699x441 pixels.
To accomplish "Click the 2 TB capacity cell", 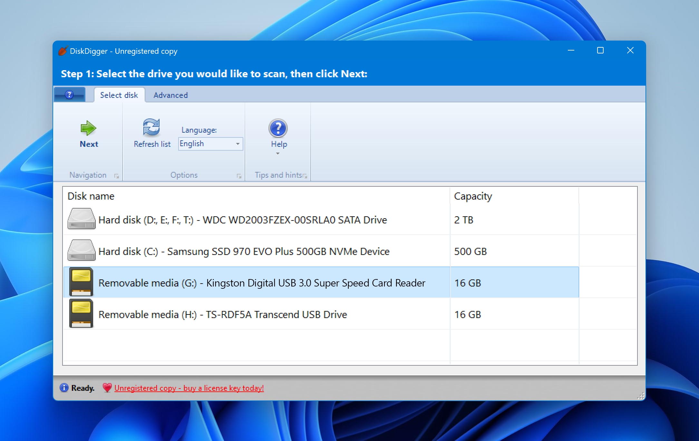I will pyautogui.click(x=514, y=220).
